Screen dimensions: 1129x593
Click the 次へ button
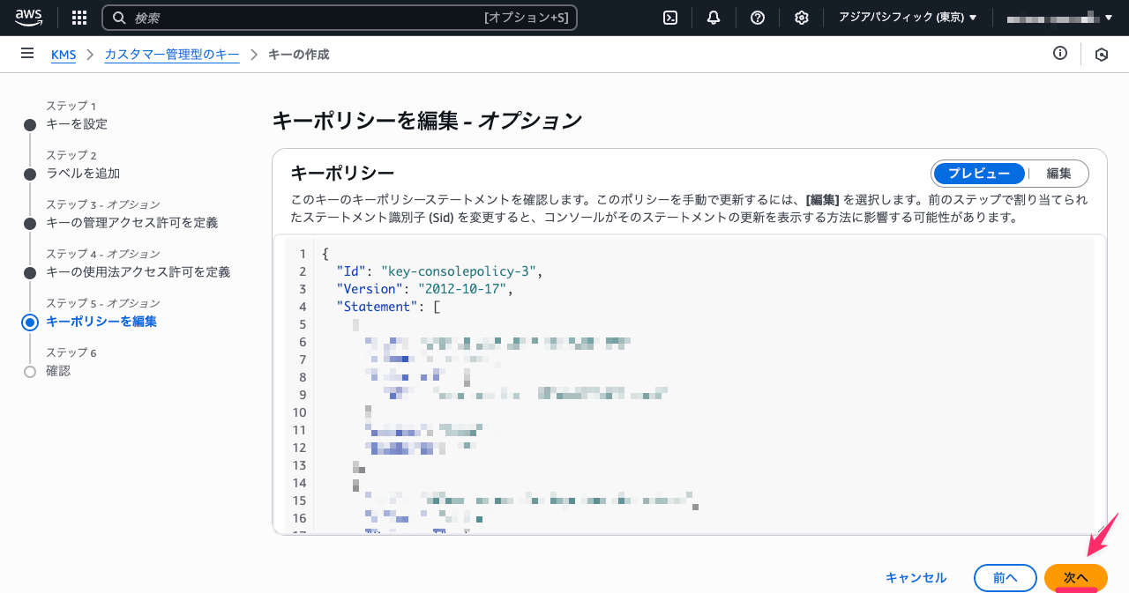[x=1076, y=578]
